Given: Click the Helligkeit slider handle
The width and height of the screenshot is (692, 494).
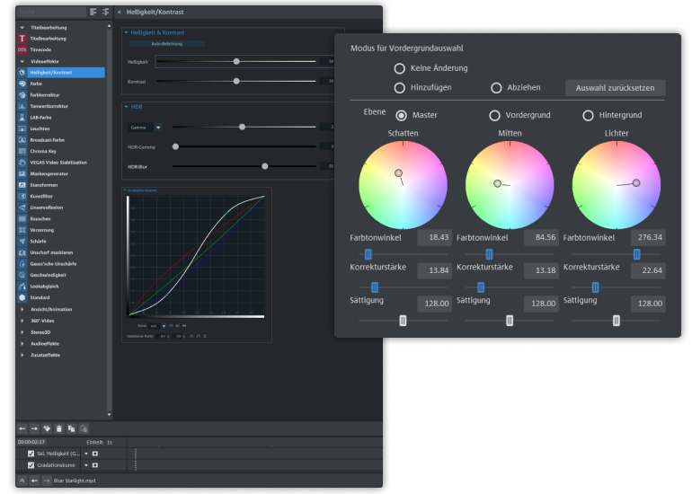Looking at the screenshot, I should click(236, 61).
